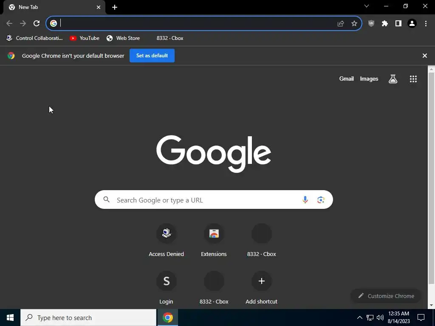The height and width of the screenshot is (326, 435).
Task: Open a new tab with plus
Action: (115, 7)
